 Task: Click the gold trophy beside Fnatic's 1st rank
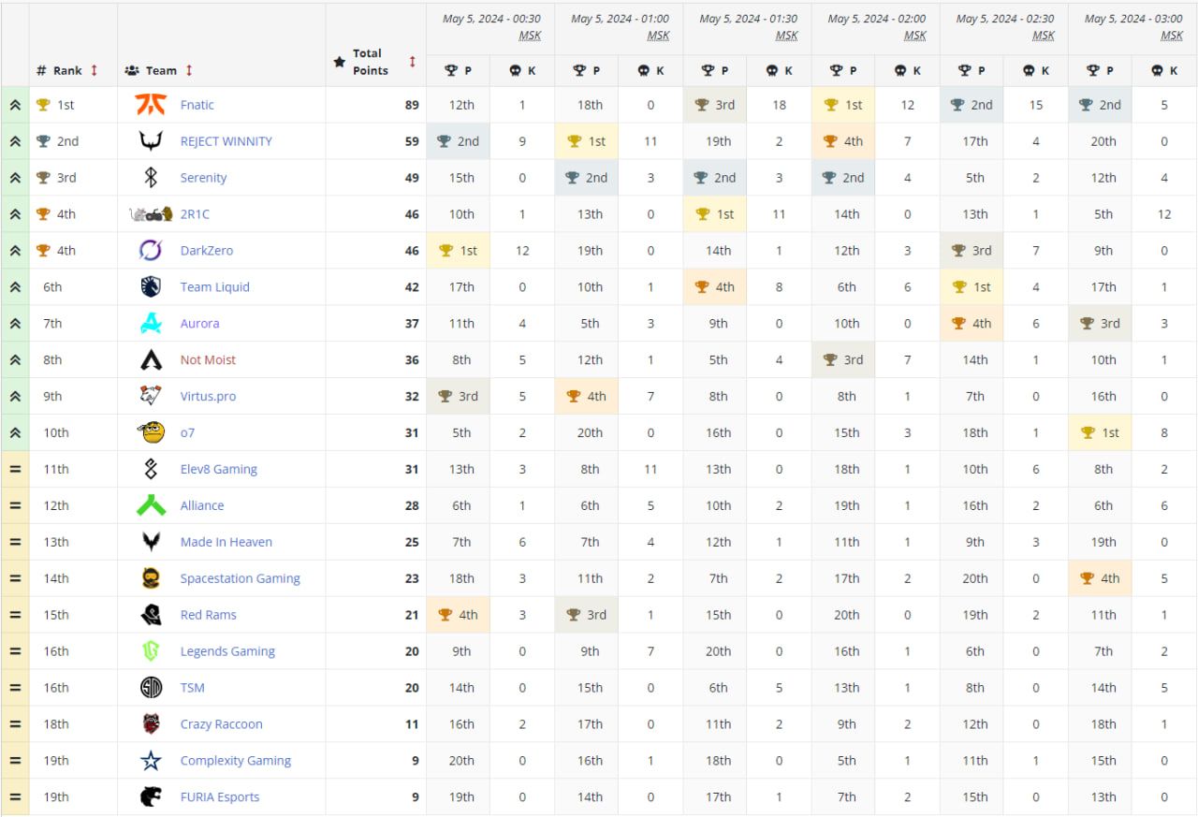tap(43, 105)
